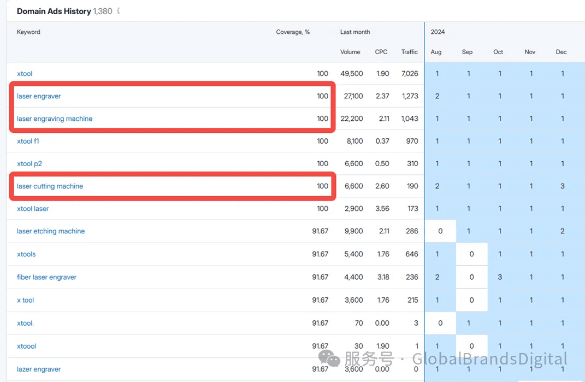Open the 'x tool' keyword link
Viewport: 585px width, 382px height.
click(x=25, y=300)
